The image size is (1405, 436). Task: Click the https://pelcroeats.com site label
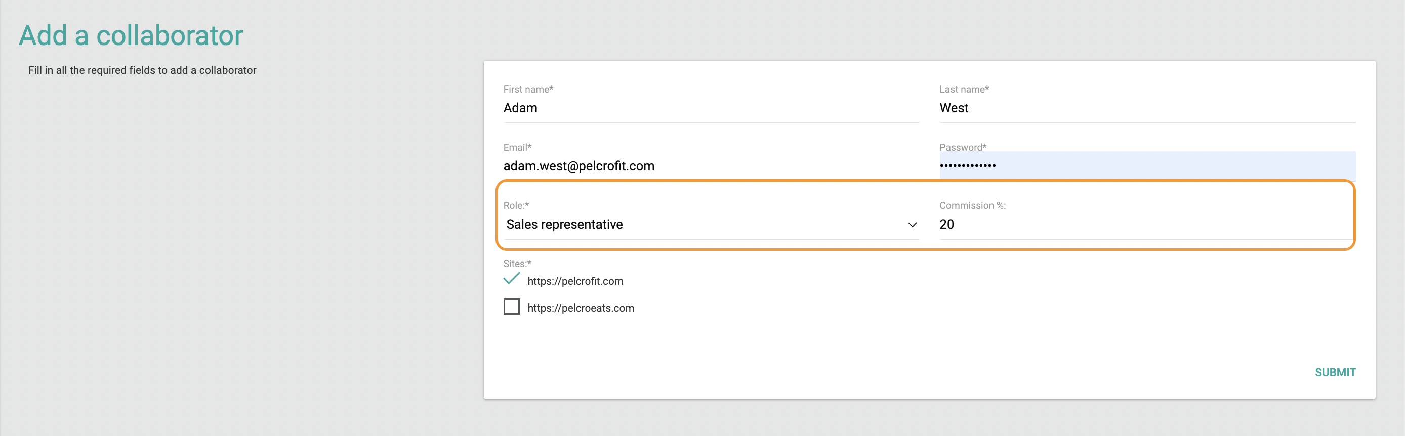[x=581, y=308]
